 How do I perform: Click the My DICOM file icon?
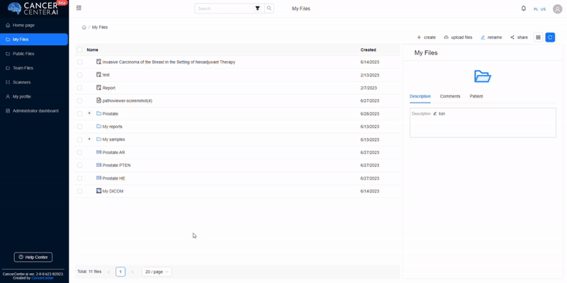coord(99,190)
